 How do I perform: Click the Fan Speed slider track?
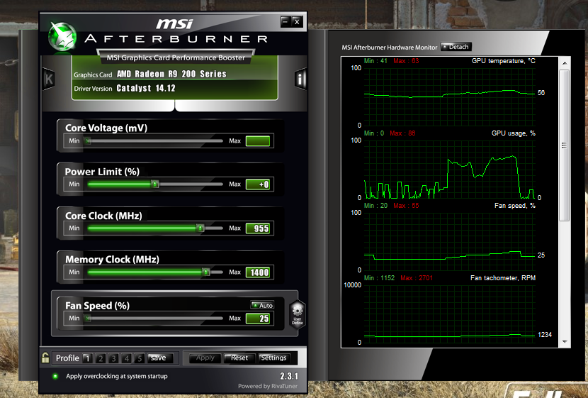tap(154, 319)
